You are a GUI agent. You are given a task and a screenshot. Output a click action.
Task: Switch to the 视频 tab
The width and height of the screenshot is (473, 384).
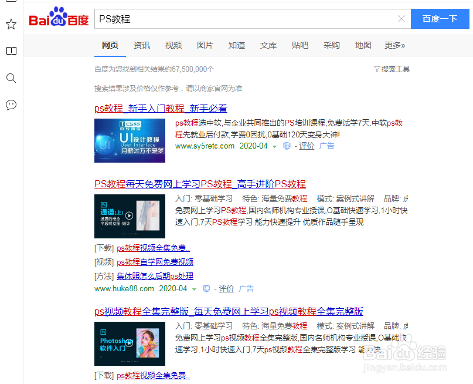(x=173, y=45)
